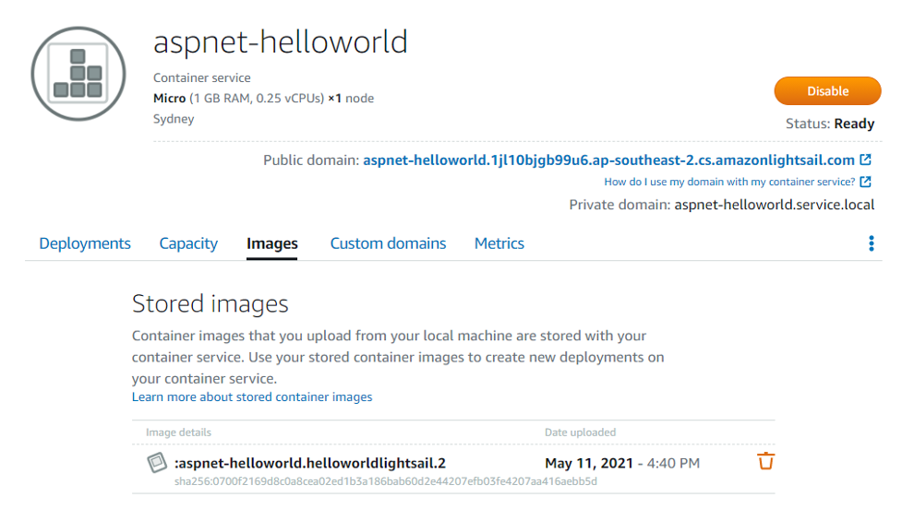
Task: Click the ':aspnet-helloworld.helloworldlightsail.2' image name
Action: coord(310,463)
